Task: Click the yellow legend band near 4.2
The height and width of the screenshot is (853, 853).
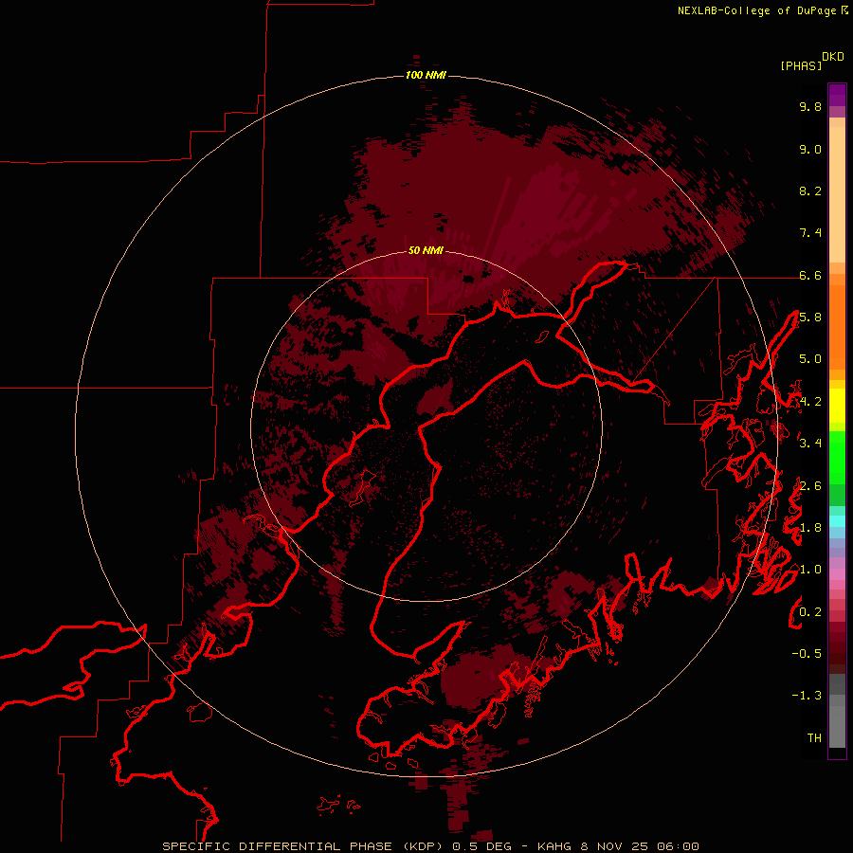Action: click(837, 406)
